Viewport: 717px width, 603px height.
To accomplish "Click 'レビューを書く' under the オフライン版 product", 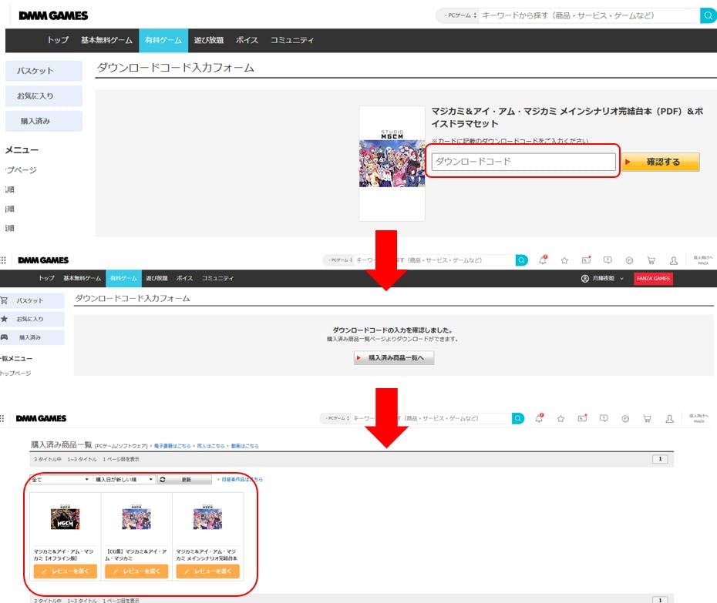I will [x=66, y=571].
